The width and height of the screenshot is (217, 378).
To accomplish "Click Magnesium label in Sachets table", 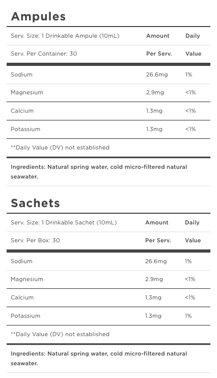I will click(27, 279).
